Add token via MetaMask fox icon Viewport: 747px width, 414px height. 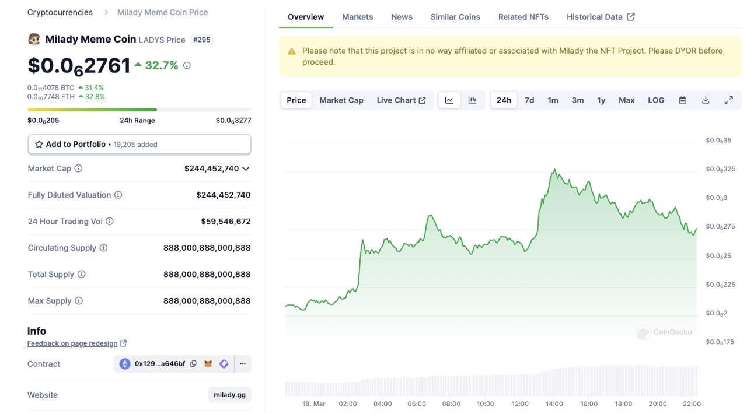(x=208, y=364)
